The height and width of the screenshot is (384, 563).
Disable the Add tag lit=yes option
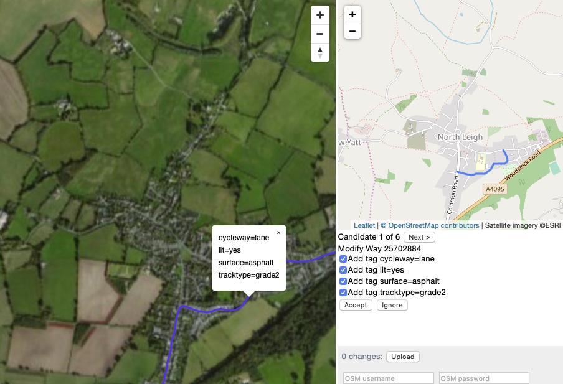[343, 269]
